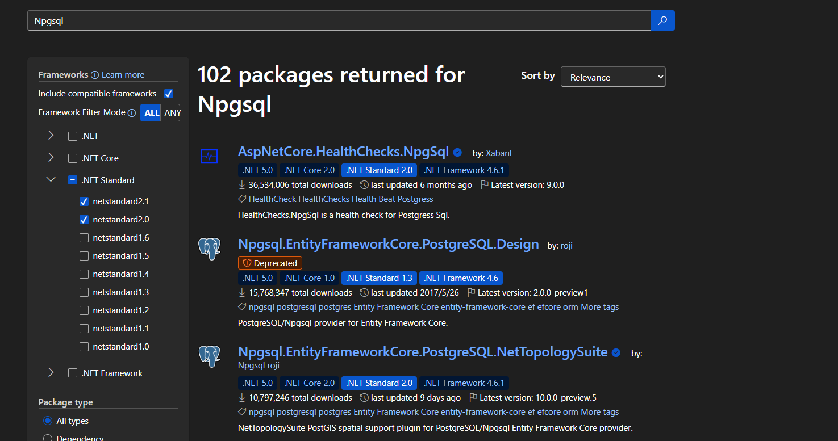
Task: Click the search magnifier button
Action: pos(662,20)
